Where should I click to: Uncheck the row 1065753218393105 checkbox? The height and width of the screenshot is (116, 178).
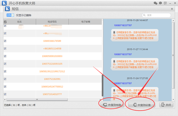coord(5,64)
